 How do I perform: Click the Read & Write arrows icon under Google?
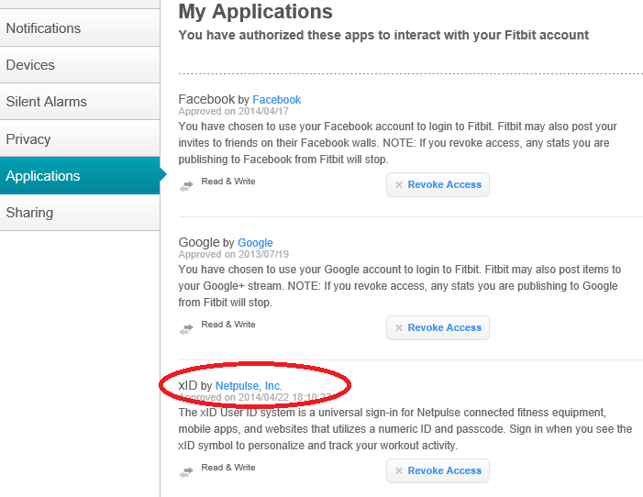coord(186,330)
